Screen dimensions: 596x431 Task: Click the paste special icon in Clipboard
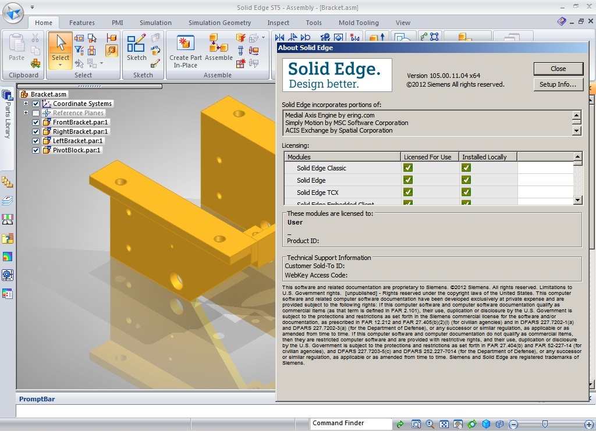(36, 63)
